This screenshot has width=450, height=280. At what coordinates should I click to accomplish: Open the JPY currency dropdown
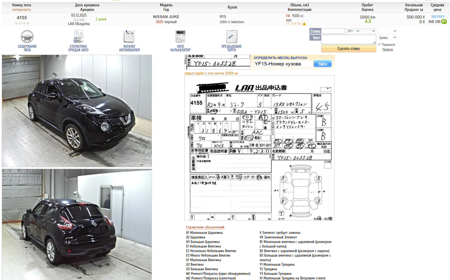click(x=352, y=31)
